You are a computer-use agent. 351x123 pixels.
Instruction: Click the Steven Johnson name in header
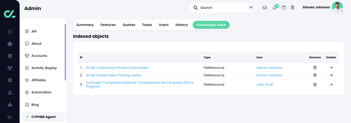[x=316, y=7]
